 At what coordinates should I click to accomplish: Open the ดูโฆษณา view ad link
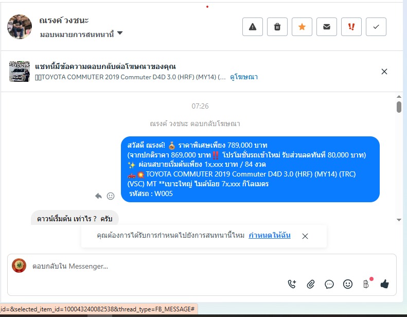tap(244, 77)
